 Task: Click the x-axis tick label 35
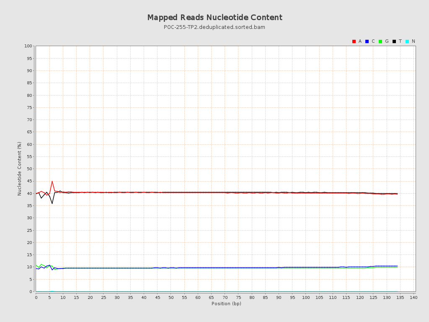131,297
